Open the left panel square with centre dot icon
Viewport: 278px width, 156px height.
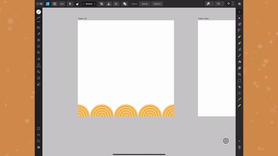(x=39, y=46)
